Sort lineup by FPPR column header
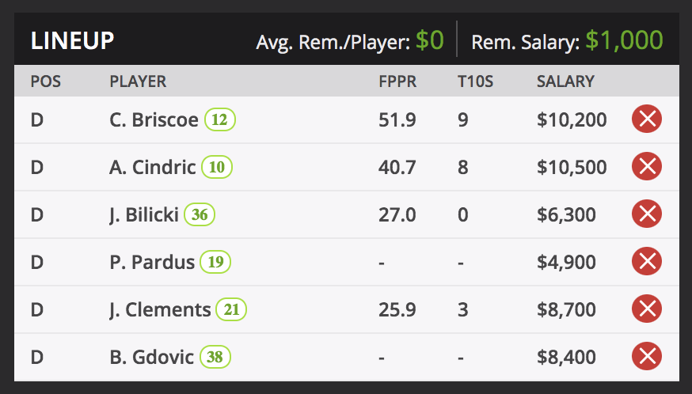Image resolution: width=692 pixels, height=394 pixels. click(397, 81)
